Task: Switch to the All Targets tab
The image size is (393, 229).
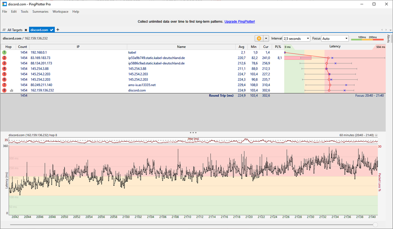Action: 15,30
